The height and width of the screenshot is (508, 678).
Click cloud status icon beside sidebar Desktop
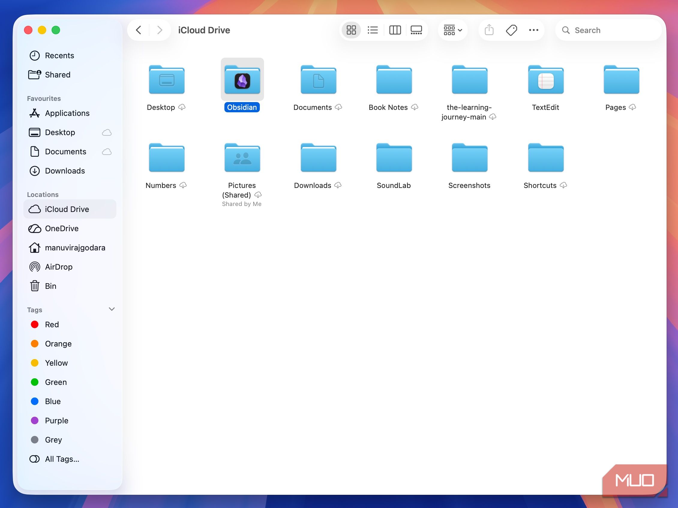pos(107,132)
